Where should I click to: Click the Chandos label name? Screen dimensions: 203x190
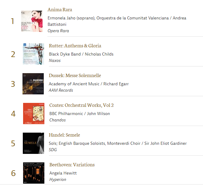57,120
